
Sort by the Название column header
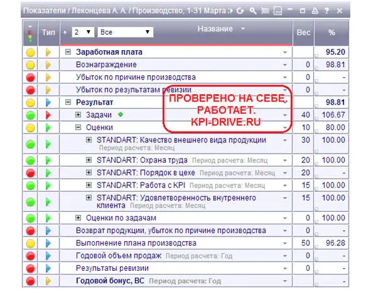(215, 29)
